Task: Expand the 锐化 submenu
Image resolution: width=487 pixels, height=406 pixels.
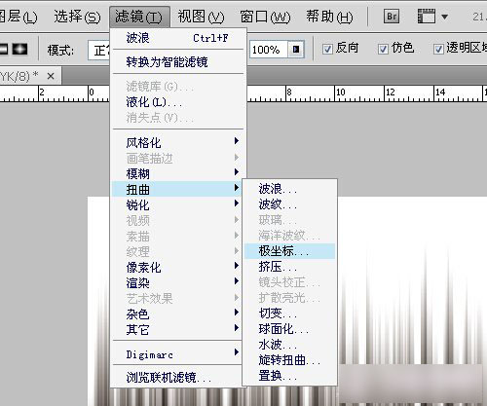Action: (177, 204)
